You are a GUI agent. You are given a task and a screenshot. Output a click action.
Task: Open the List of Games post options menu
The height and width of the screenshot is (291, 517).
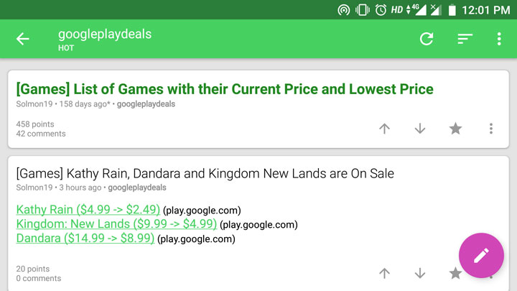(x=491, y=129)
